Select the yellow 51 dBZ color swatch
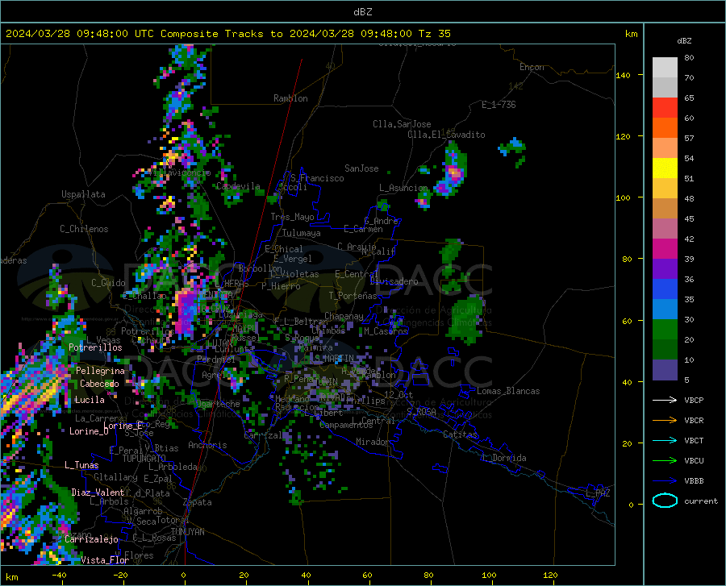Screen dimensions: 726x586 pos(665,168)
